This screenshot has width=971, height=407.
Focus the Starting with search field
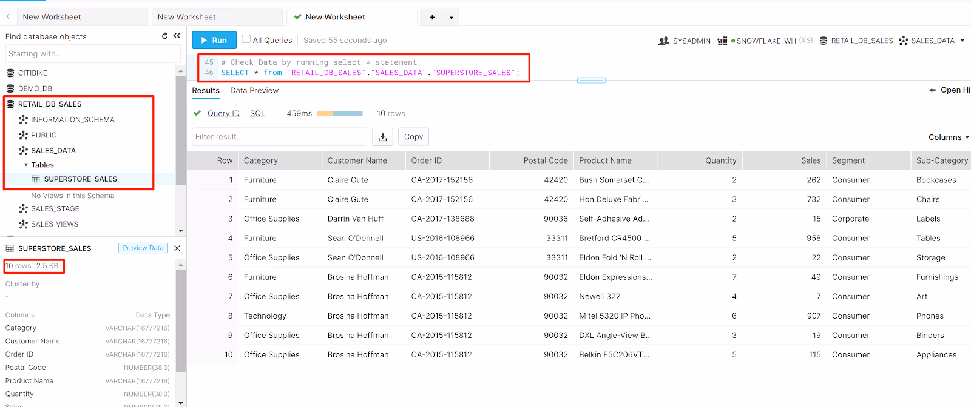click(x=93, y=53)
